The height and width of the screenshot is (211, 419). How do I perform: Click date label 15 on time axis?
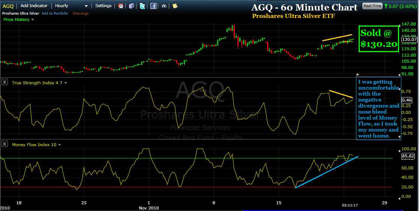click(279, 203)
